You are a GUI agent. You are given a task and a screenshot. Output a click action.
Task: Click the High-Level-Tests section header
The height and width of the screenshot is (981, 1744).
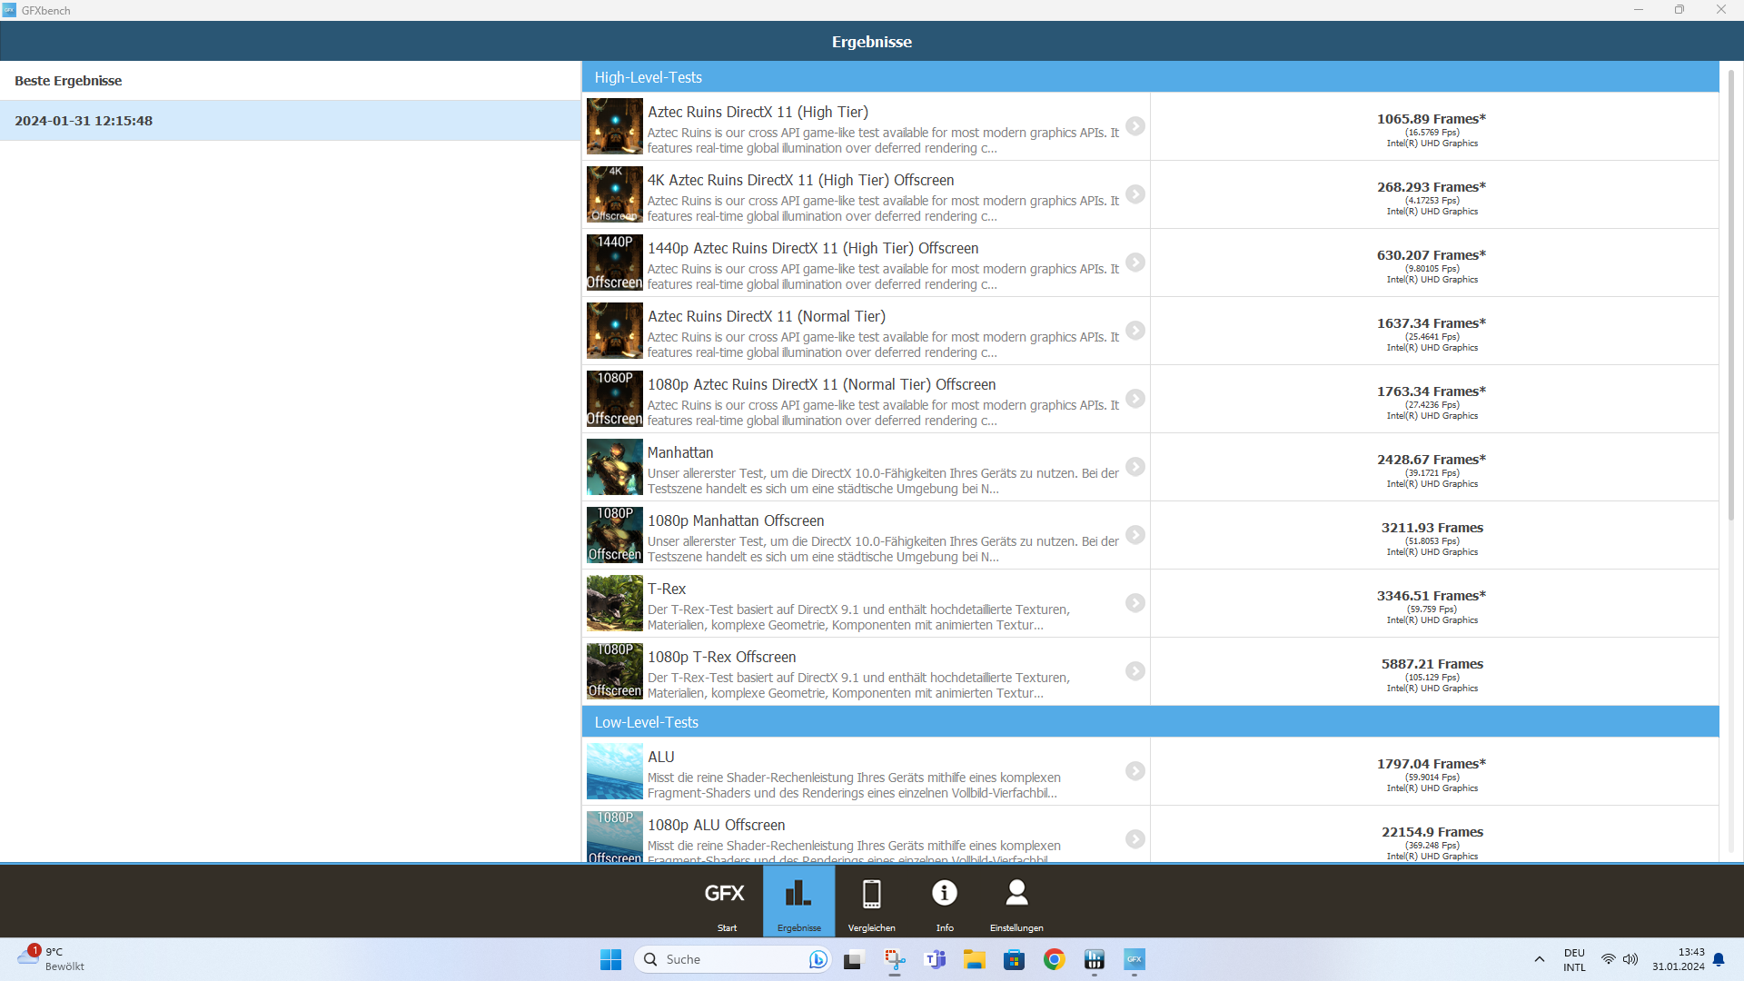[1150, 77]
